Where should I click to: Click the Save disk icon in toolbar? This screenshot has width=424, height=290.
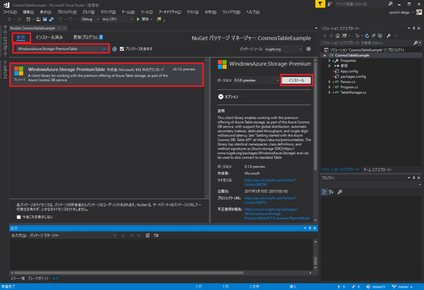pos(45,19)
